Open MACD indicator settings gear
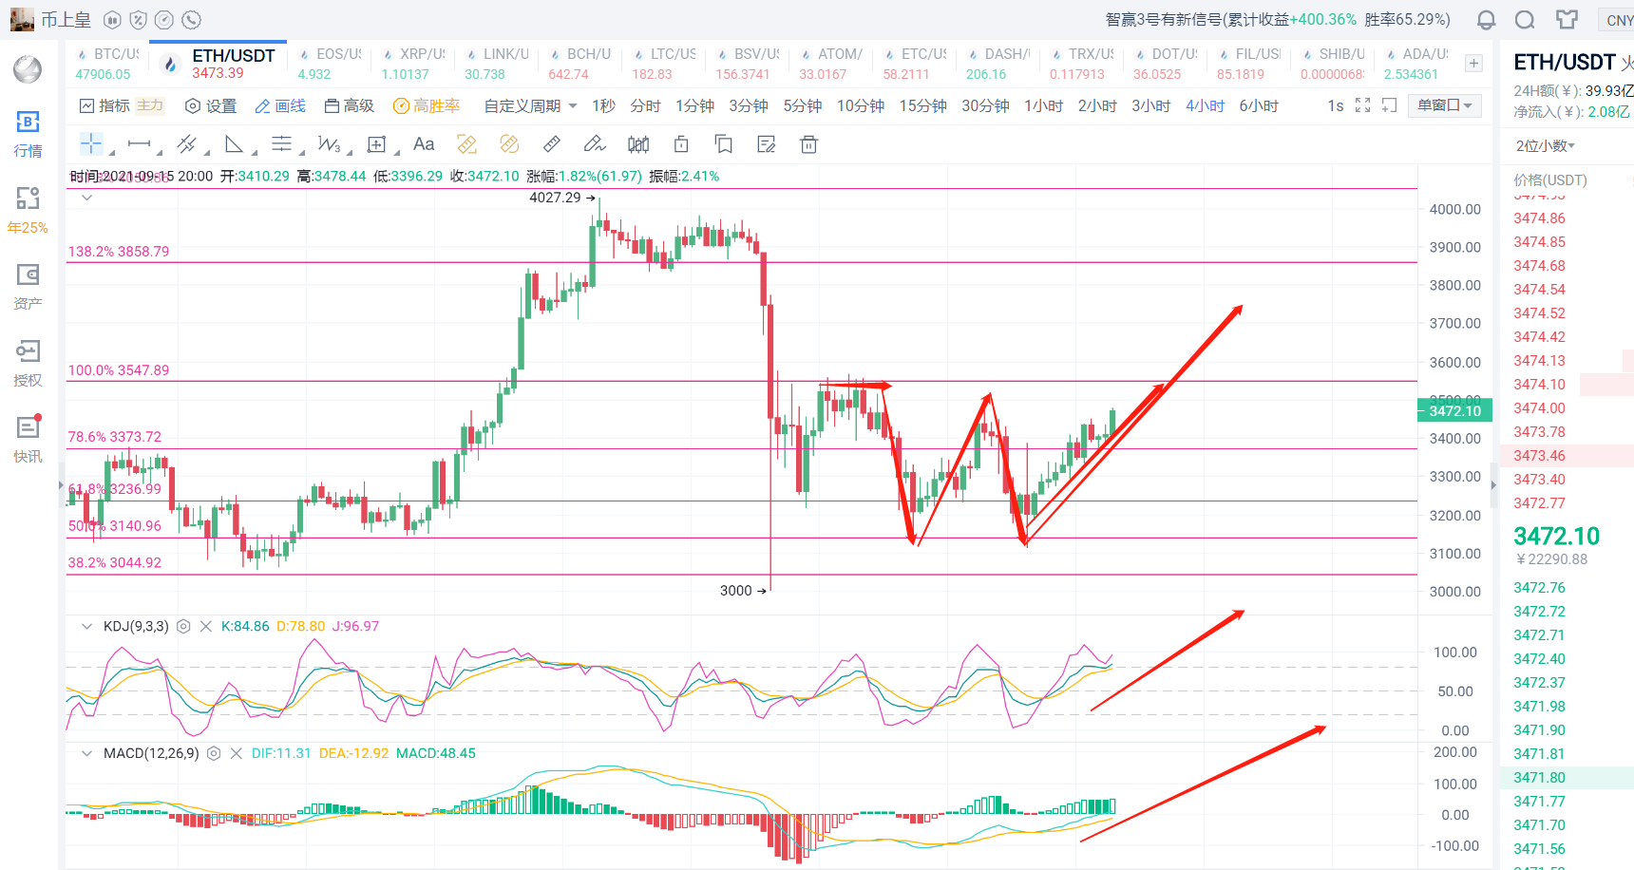 pos(214,753)
